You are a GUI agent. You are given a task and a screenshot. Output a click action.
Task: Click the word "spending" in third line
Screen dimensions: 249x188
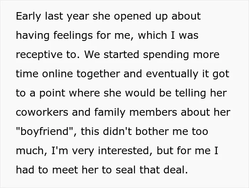tap(166, 55)
